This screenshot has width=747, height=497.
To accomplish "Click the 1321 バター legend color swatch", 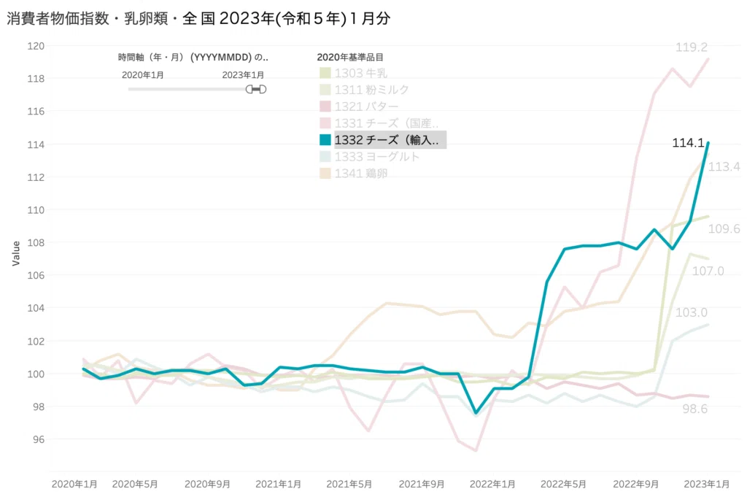I will 325,107.
